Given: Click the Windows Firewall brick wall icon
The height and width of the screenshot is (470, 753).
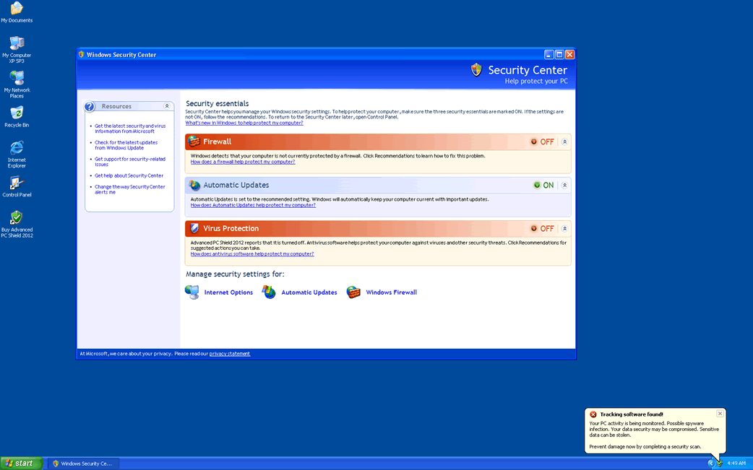Looking at the screenshot, I should click(353, 292).
